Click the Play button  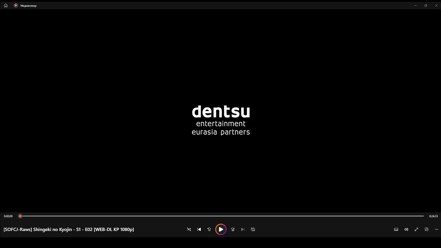coord(221,229)
